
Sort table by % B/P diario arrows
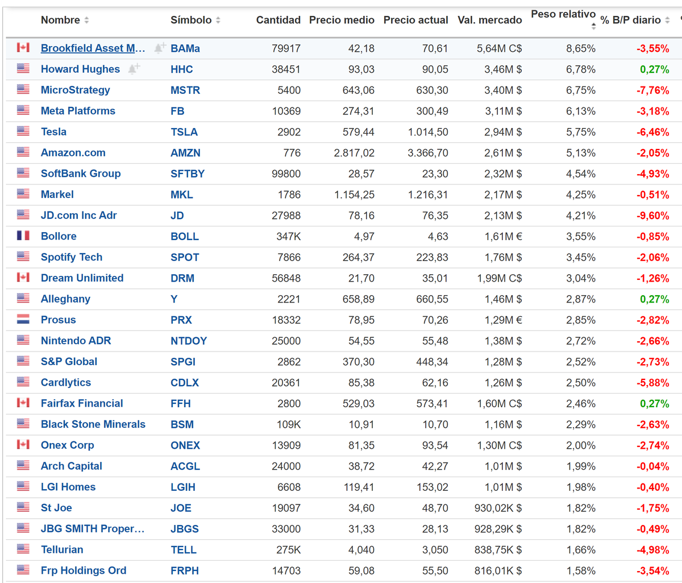click(667, 20)
